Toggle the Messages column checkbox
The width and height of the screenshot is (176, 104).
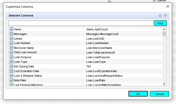pos(11,34)
